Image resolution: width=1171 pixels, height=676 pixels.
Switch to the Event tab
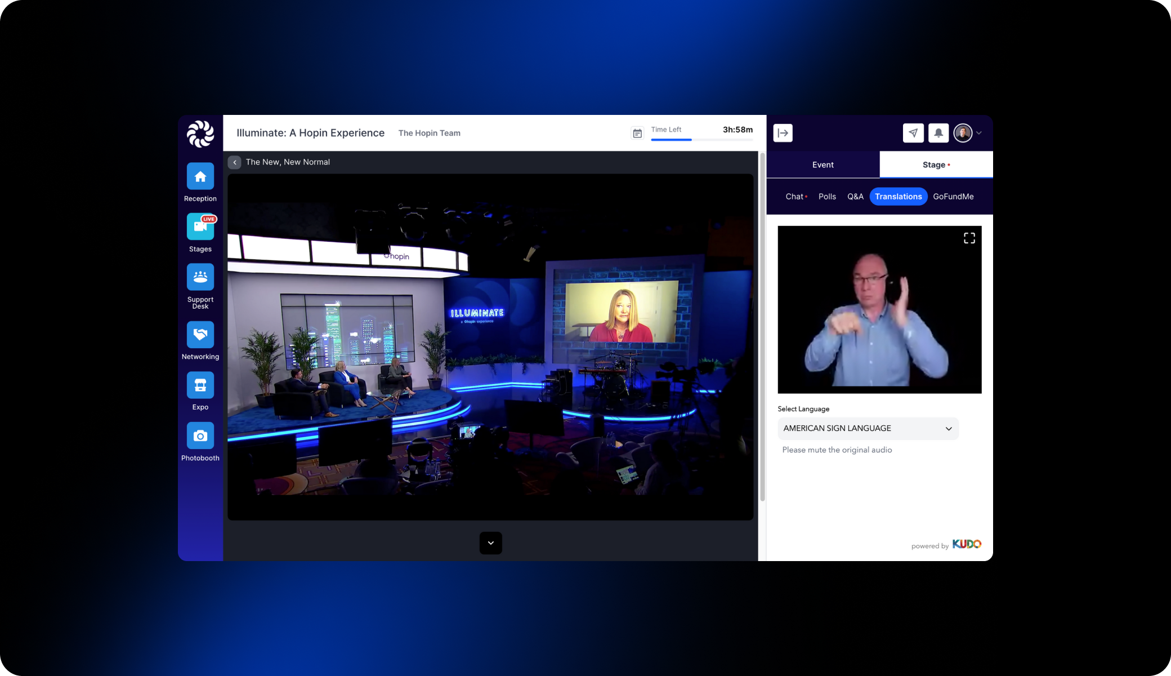click(x=823, y=165)
